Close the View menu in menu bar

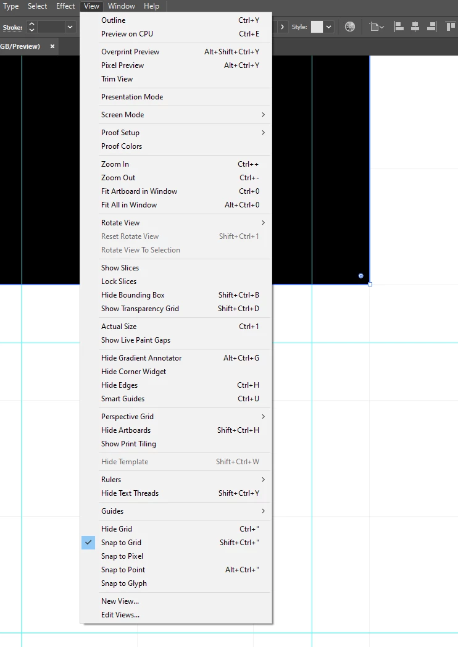(x=91, y=6)
